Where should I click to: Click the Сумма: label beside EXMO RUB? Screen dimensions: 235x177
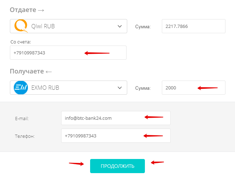143,88
